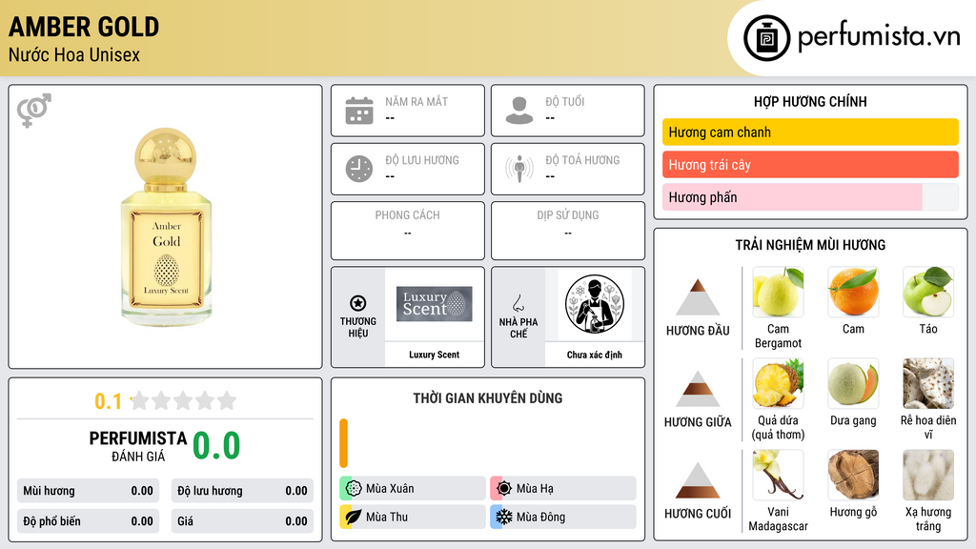The width and height of the screenshot is (976, 549).
Task: Click the Chưa xác định perfumer label
Action: point(595,355)
